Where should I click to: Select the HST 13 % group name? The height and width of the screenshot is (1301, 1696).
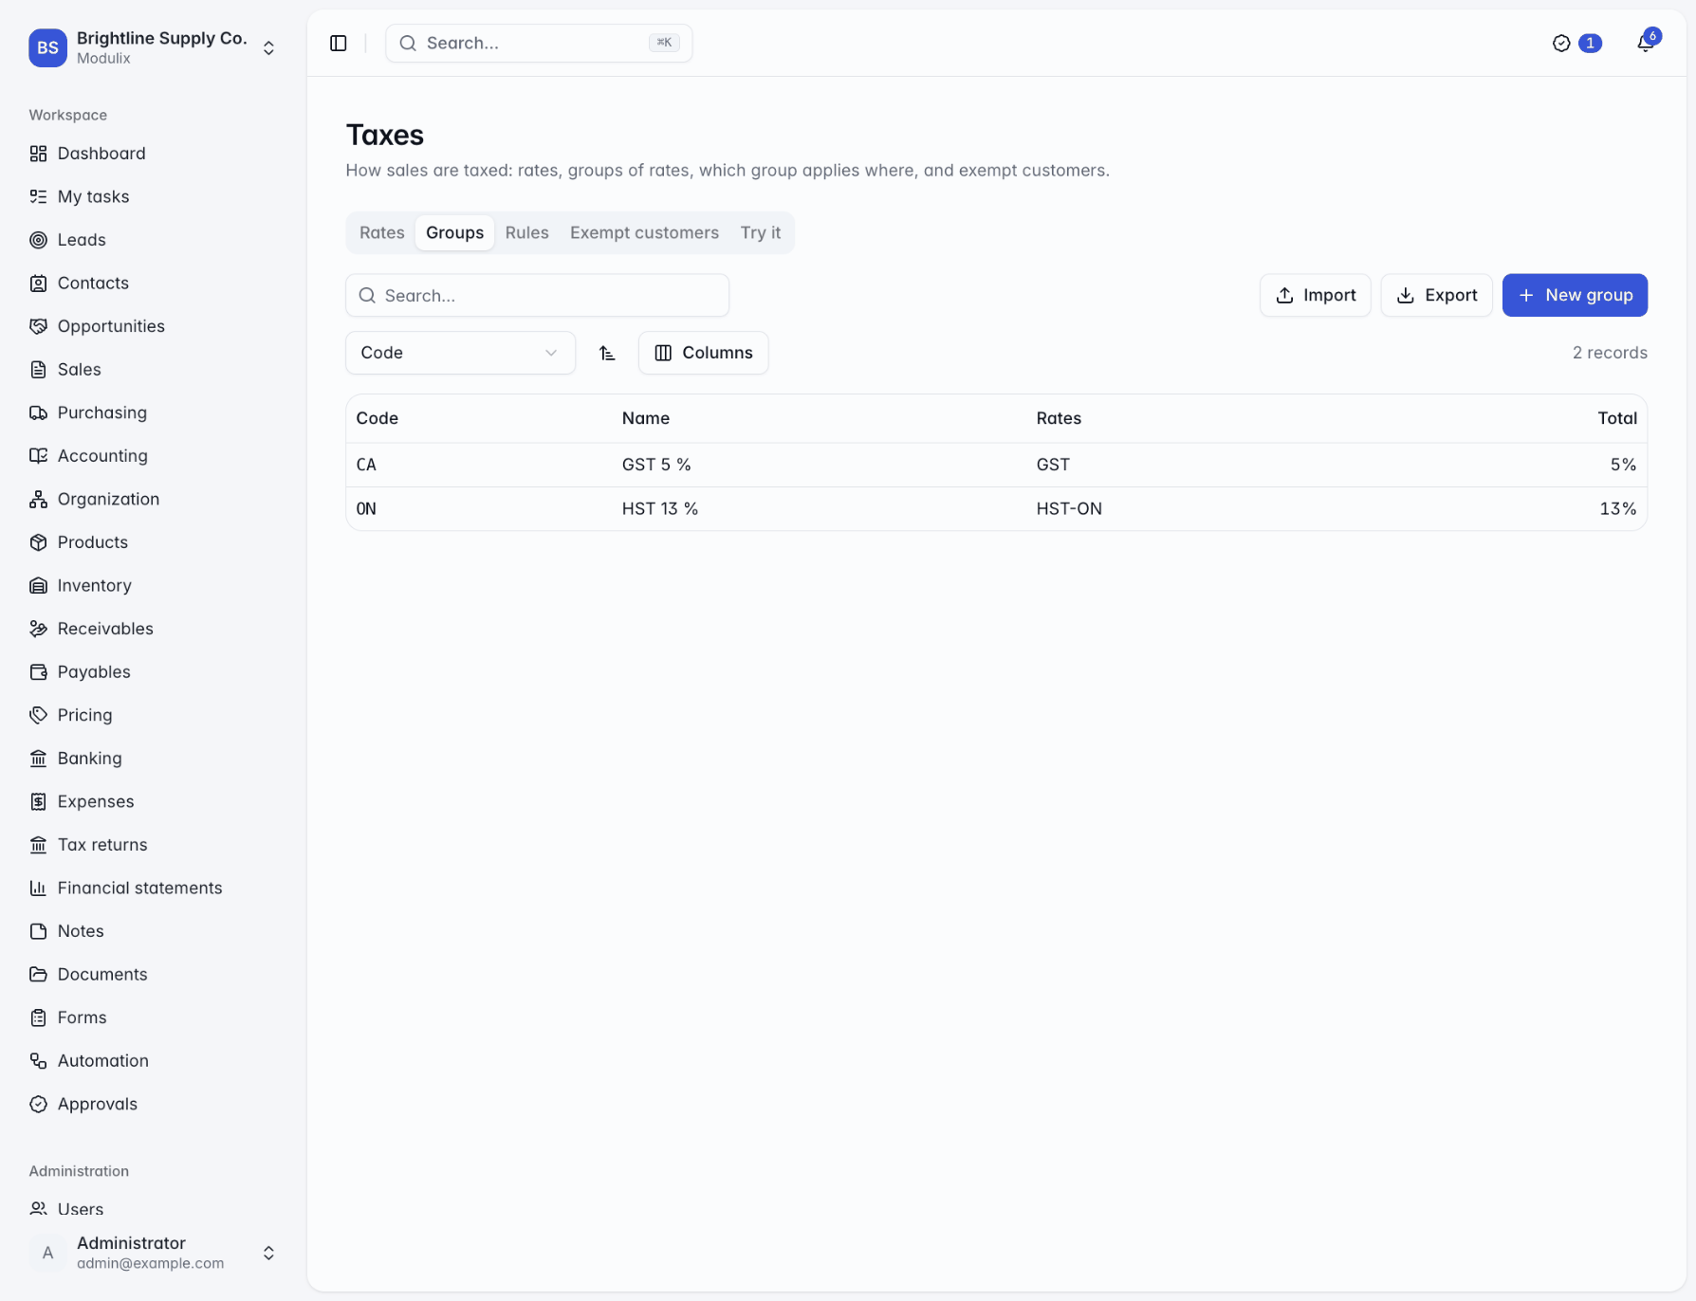(660, 509)
